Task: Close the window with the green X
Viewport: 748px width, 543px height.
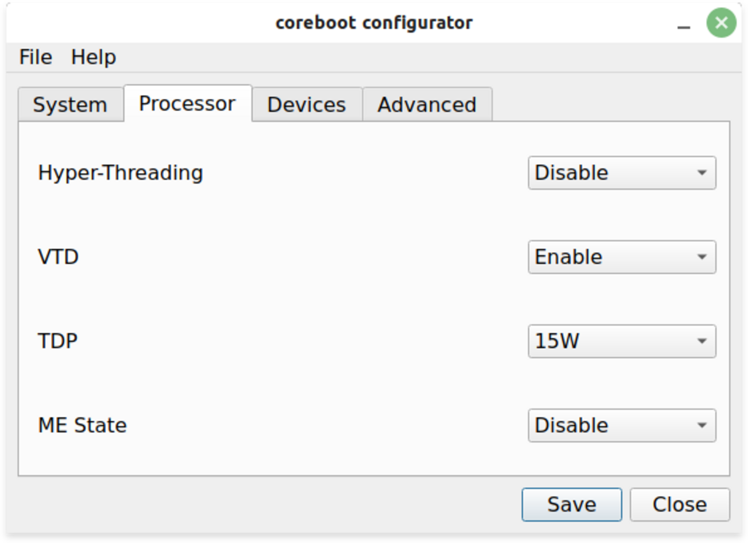Action: pos(721,23)
